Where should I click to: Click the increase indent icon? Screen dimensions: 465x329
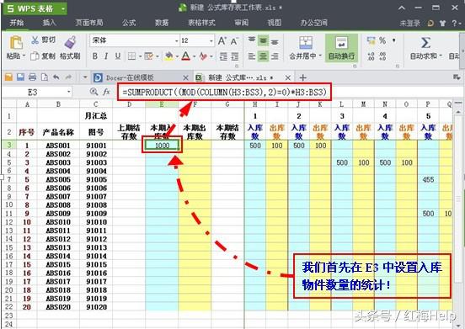[234, 56]
